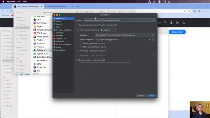Select Pure Python project type
This screenshot has width=210, height=118.
[x=63, y=18]
